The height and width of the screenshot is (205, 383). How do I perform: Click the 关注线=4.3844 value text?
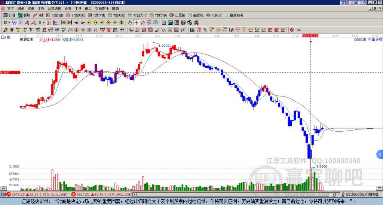point(50,40)
